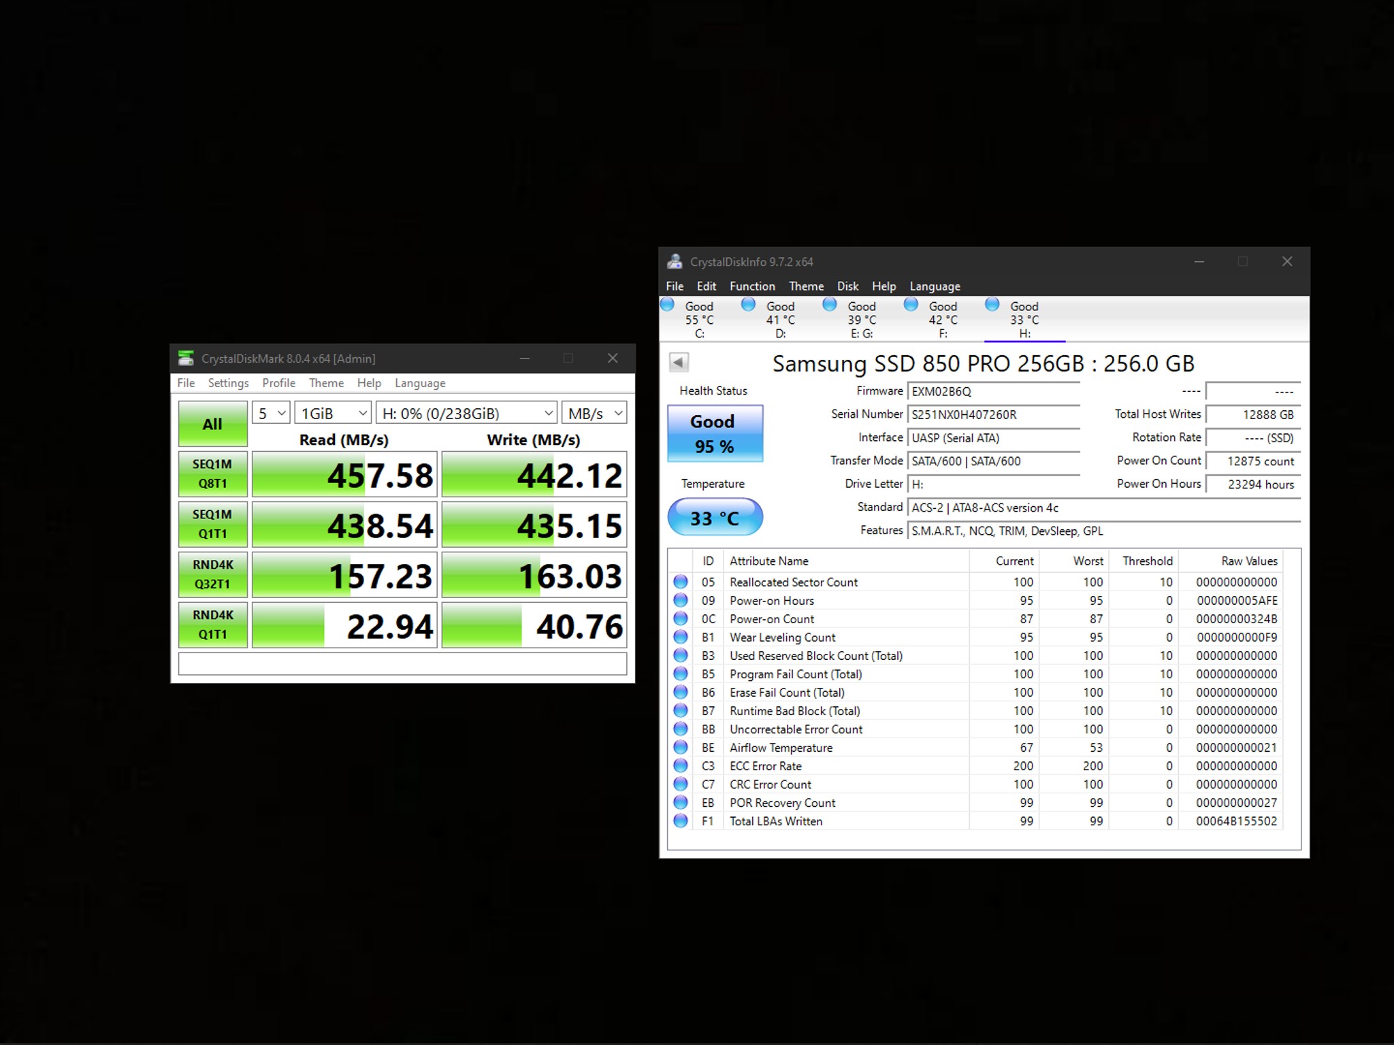Click the 457.58 SEQ1M Q8T1 read result

tap(344, 474)
